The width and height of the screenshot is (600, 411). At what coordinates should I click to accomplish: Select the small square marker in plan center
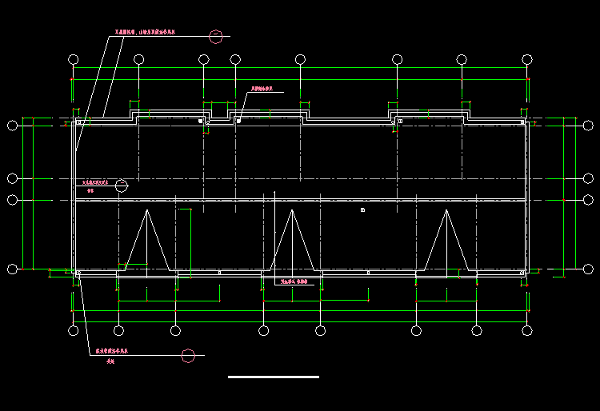(362, 210)
